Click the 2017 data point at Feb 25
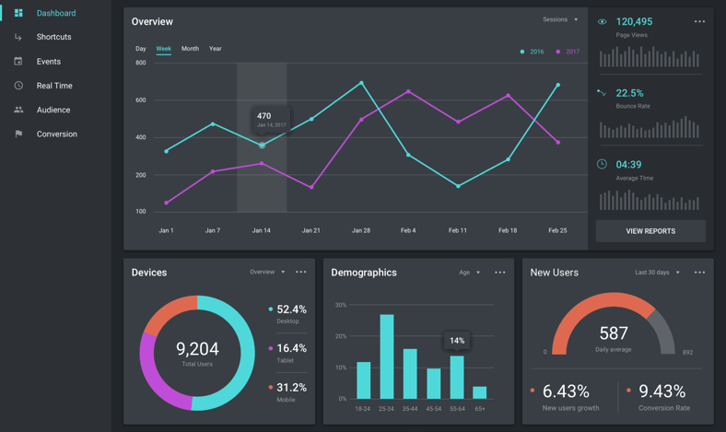The height and width of the screenshot is (432, 726). click(558, 142)
